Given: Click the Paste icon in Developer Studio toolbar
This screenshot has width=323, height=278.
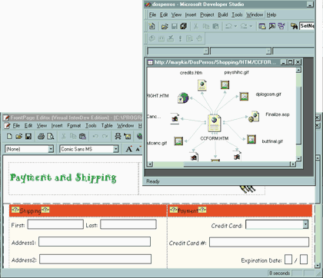Looking at the screenshot, I should point(215,26).
